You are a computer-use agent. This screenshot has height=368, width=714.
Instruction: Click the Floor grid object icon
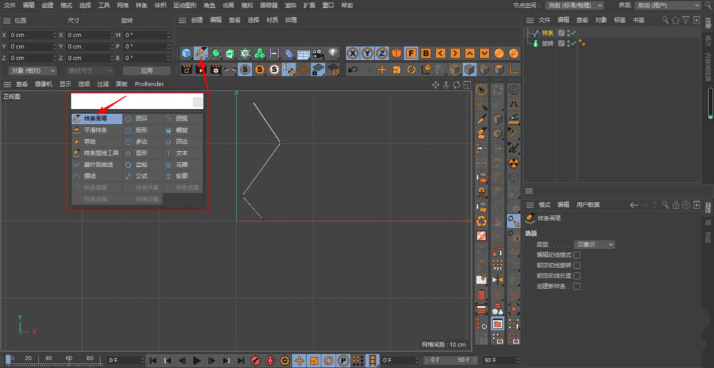[x=303, y=53]
